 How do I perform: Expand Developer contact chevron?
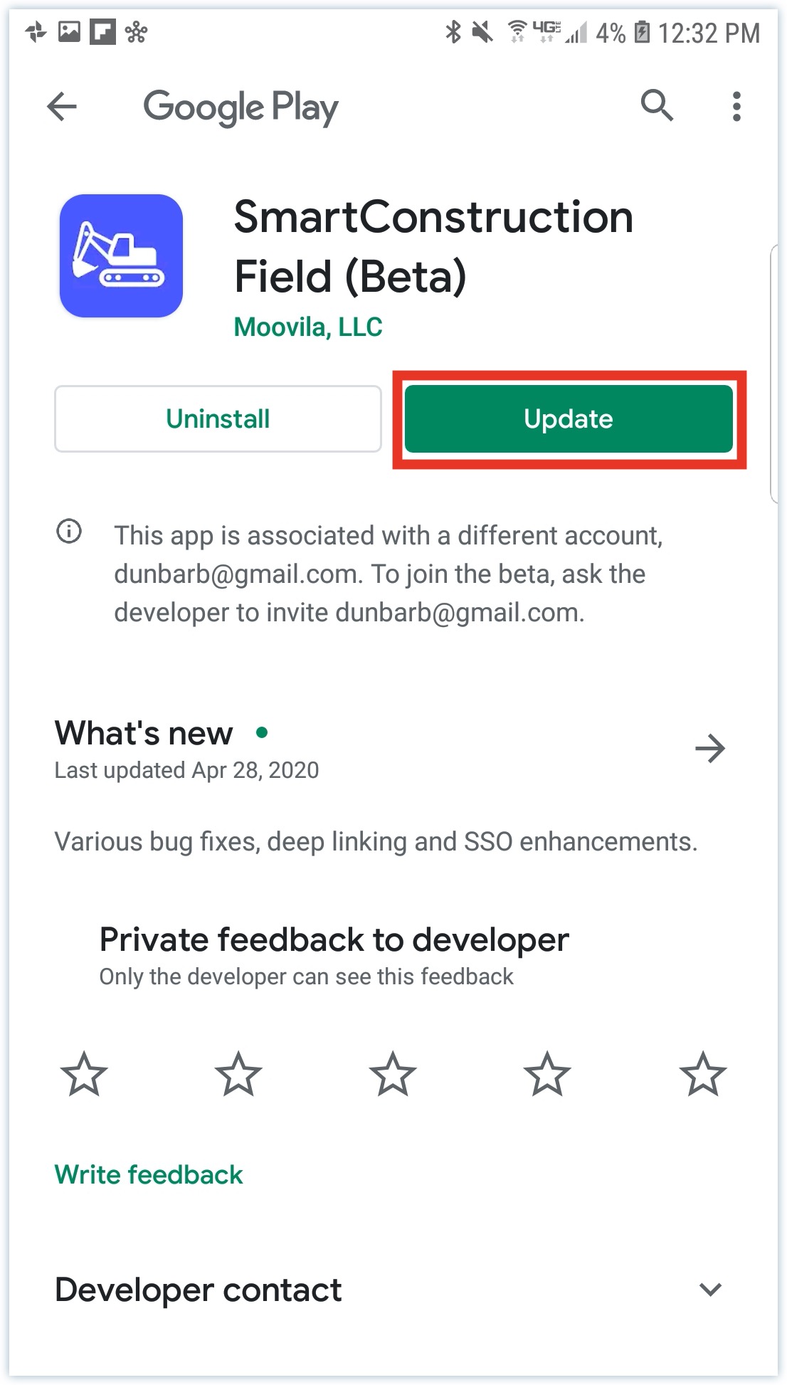pyautogui.click(x=710, y=1289)
